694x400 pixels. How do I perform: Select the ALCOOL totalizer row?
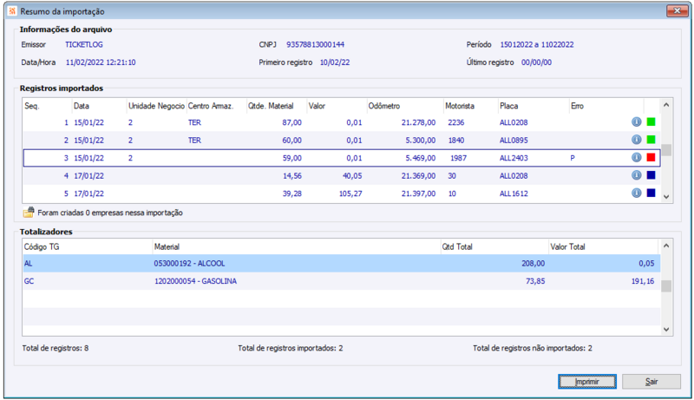(191, 264)
